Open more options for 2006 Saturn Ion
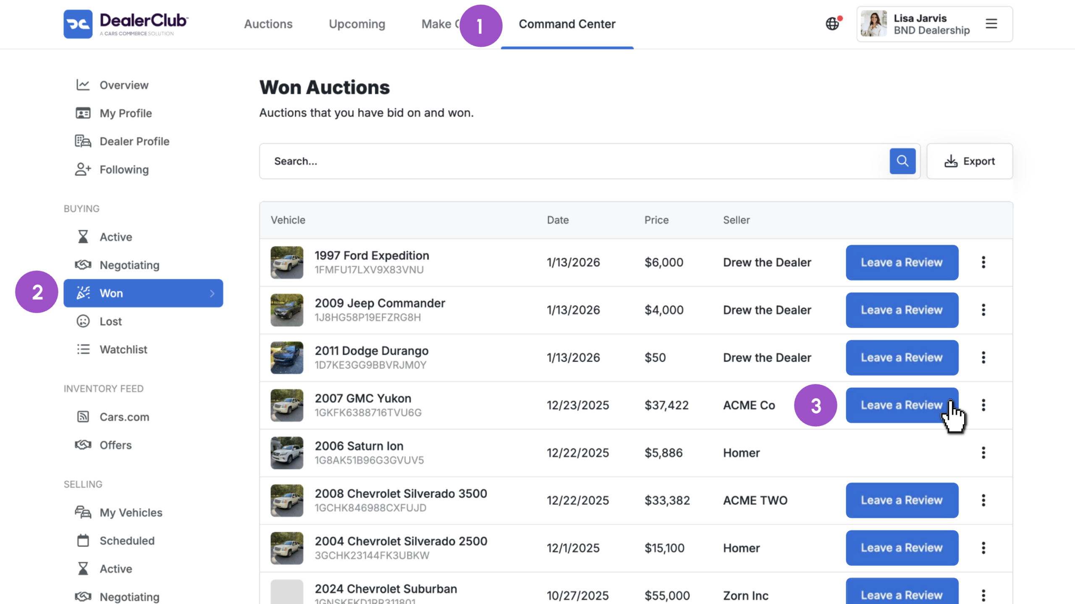This screenshot has width=1075, height=604. point(983,453)
